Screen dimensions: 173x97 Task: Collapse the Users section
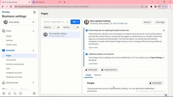(34, 31)
